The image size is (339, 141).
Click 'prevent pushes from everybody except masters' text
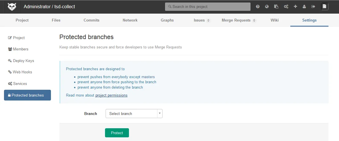116,77
